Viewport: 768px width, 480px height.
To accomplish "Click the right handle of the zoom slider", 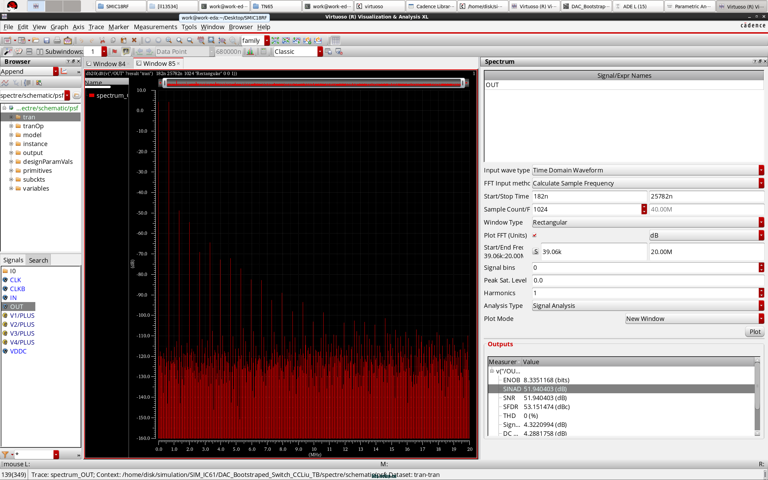I will coord(463,83).
